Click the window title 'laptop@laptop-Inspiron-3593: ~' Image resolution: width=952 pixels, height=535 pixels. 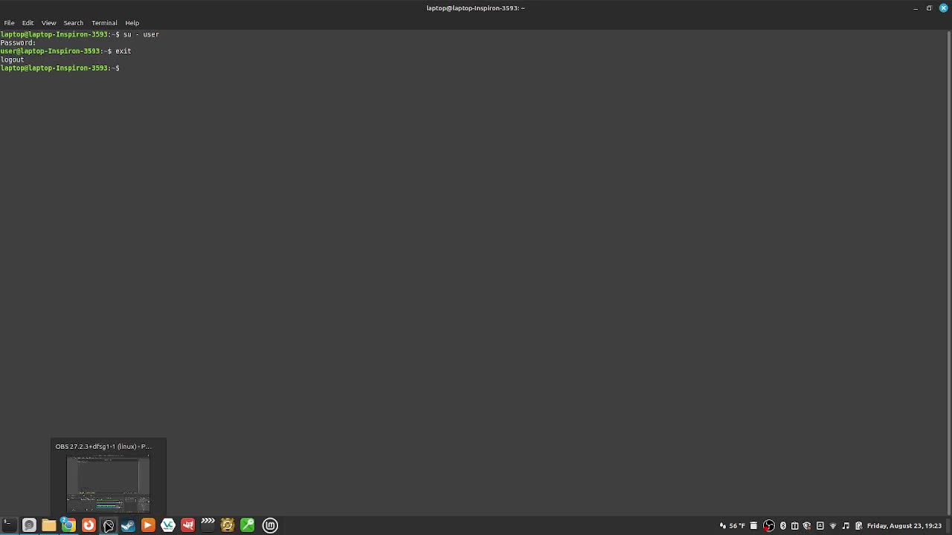pyautogui.click(x=475, y=8)
